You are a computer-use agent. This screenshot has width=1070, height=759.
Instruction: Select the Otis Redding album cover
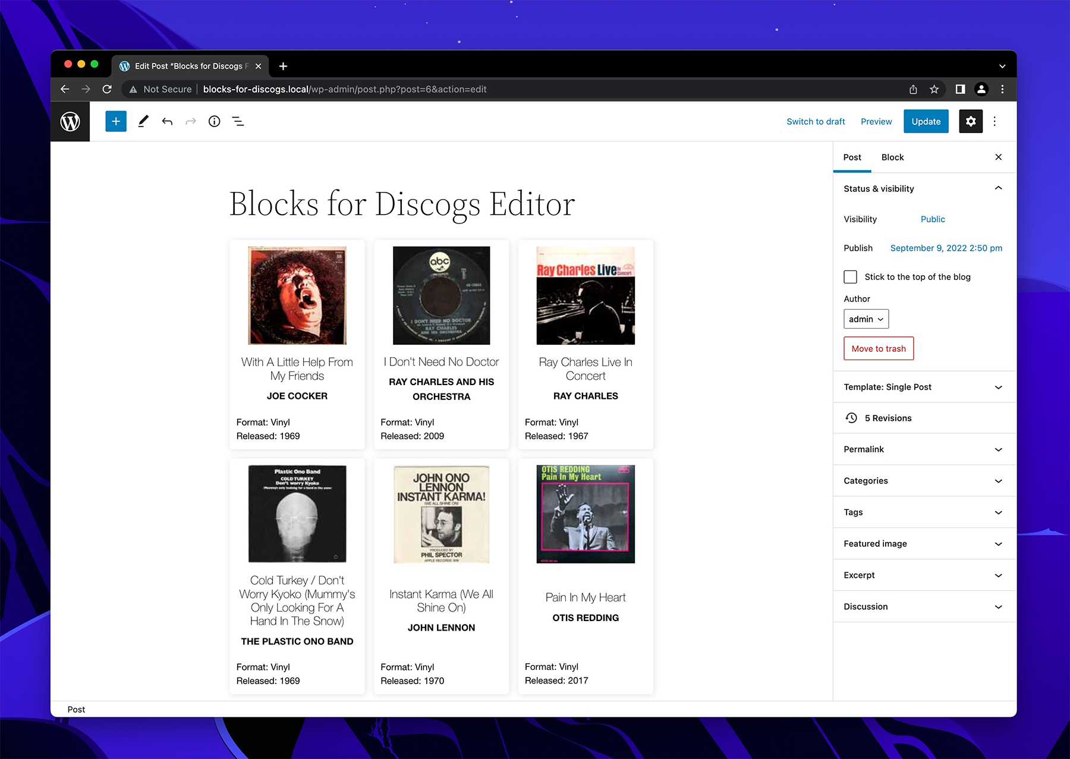(x=586, y=514)
